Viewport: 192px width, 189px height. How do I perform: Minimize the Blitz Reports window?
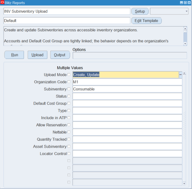181,3
